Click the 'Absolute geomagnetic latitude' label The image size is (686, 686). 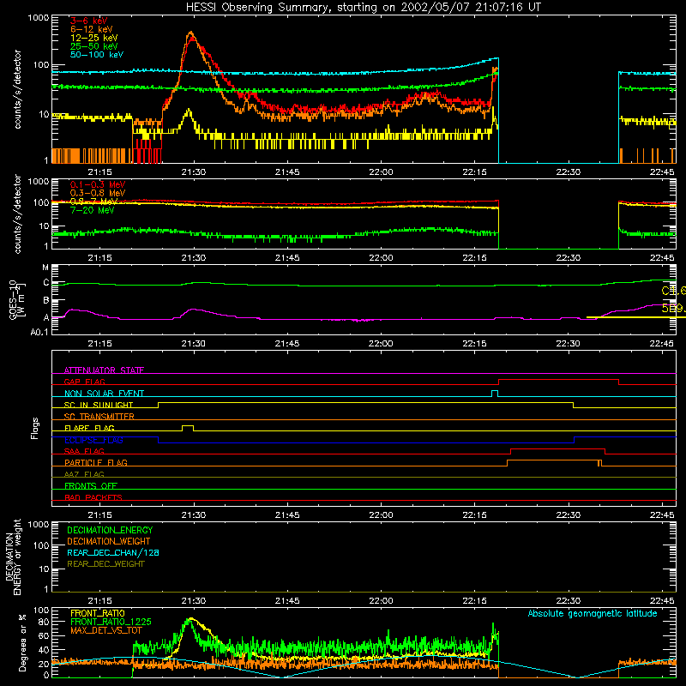click(x=593, y=613)
